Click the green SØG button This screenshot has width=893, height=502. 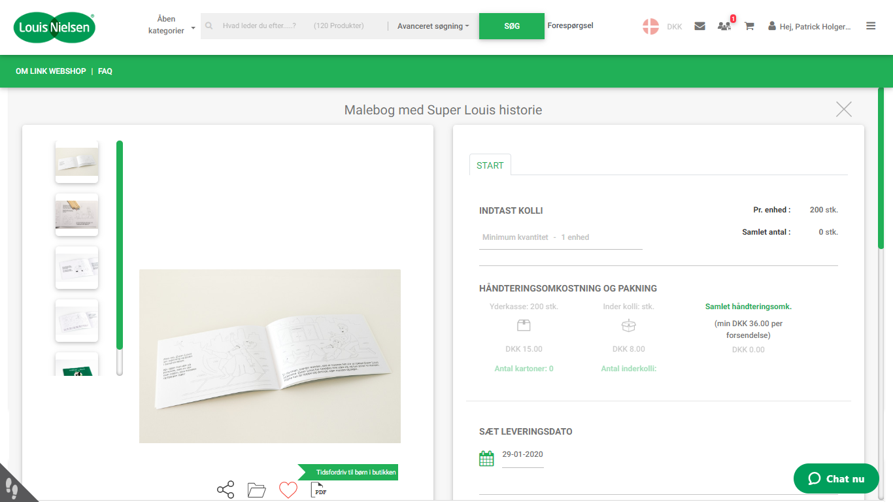[x=512, y=26]
